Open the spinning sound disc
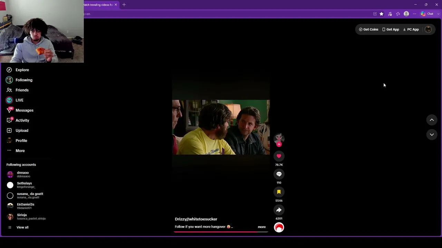Viewport: 442px width, 248px height. pyautogui.click(x=279, y=227)
